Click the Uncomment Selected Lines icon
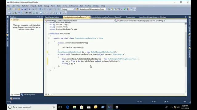 pos(37,13)
